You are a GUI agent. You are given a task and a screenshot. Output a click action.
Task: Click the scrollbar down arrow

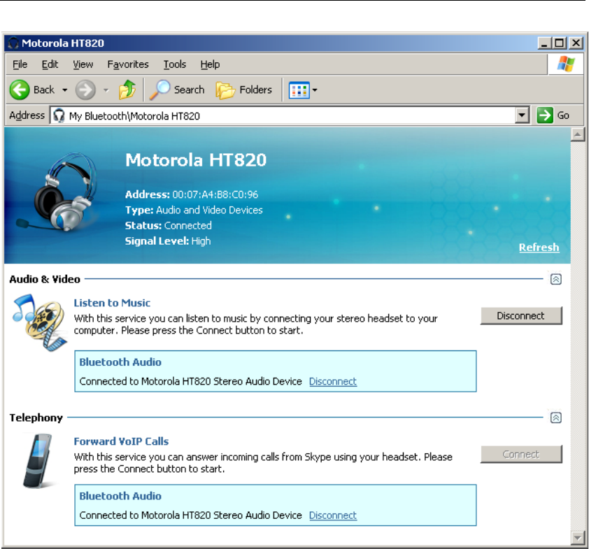coord(577,537)
